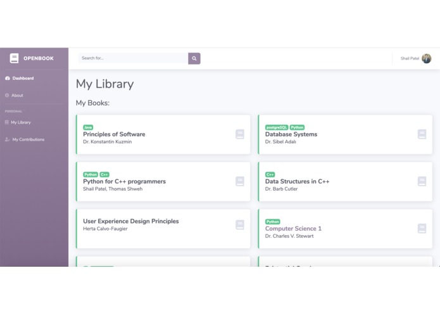Open the Database Systems book title
Image resolution: width=440 pixels, height=313 pixels.
click(291, 134)
